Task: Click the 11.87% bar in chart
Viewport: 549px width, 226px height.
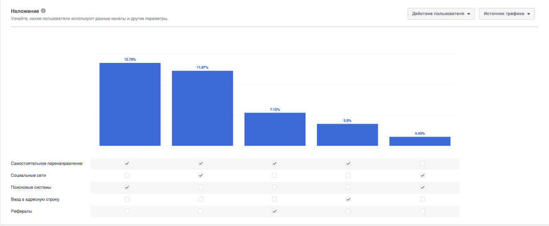Action: coord(202,108)
